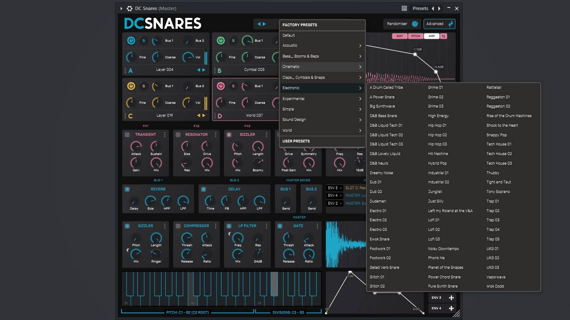Solo layer A with S button
The height and width of the screenshot is (320, 570).
tap(144, 40)
